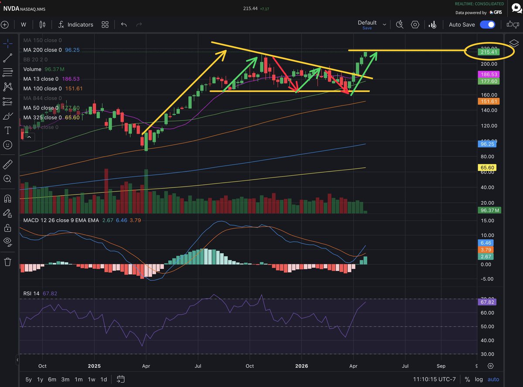Select the horizontal lines tool
523x387 pixels.
click(7, 72)
